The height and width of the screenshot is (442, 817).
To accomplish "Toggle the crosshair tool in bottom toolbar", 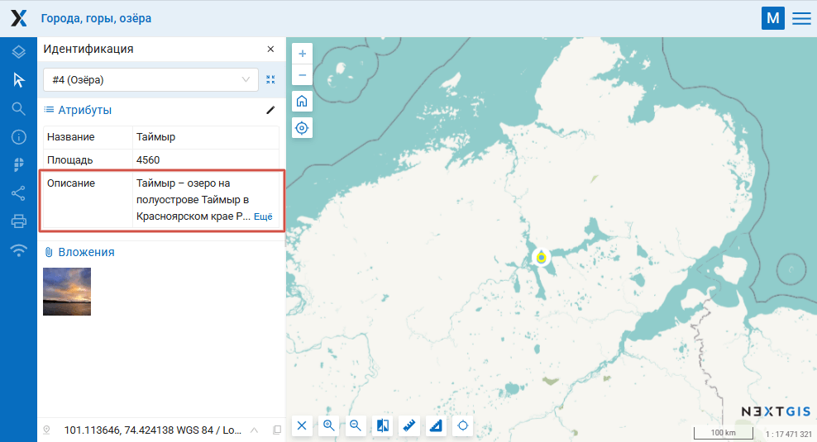I will [463, 425].
